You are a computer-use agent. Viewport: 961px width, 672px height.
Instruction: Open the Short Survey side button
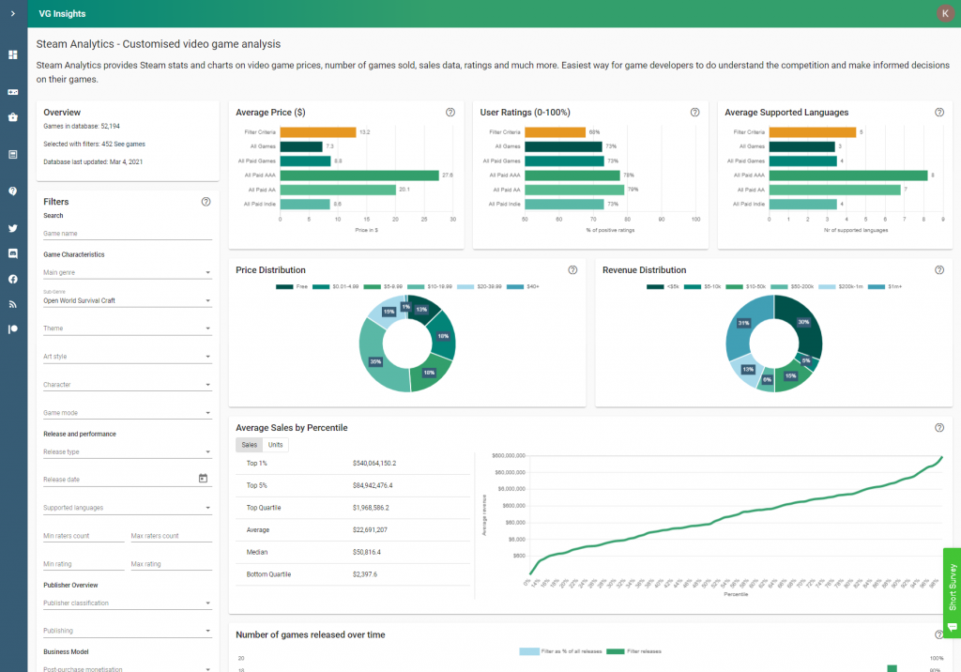[952, 592]
